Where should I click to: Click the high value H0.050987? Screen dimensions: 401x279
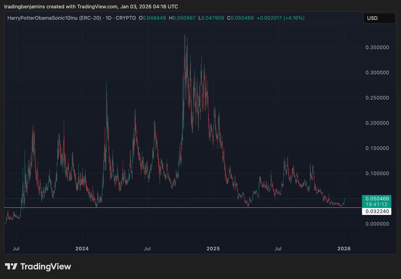pos(182,18)
